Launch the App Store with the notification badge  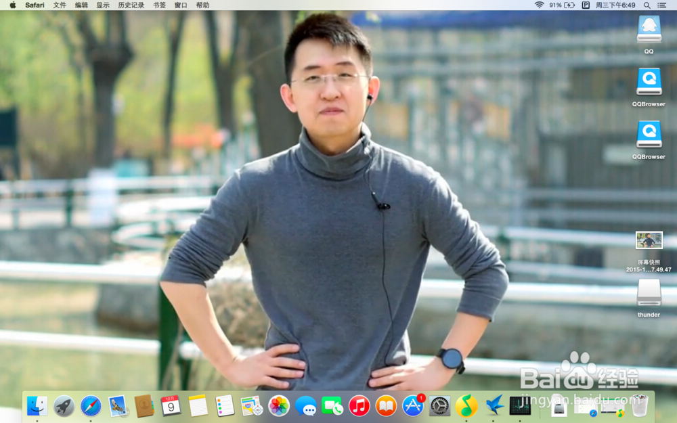(412, 407)
